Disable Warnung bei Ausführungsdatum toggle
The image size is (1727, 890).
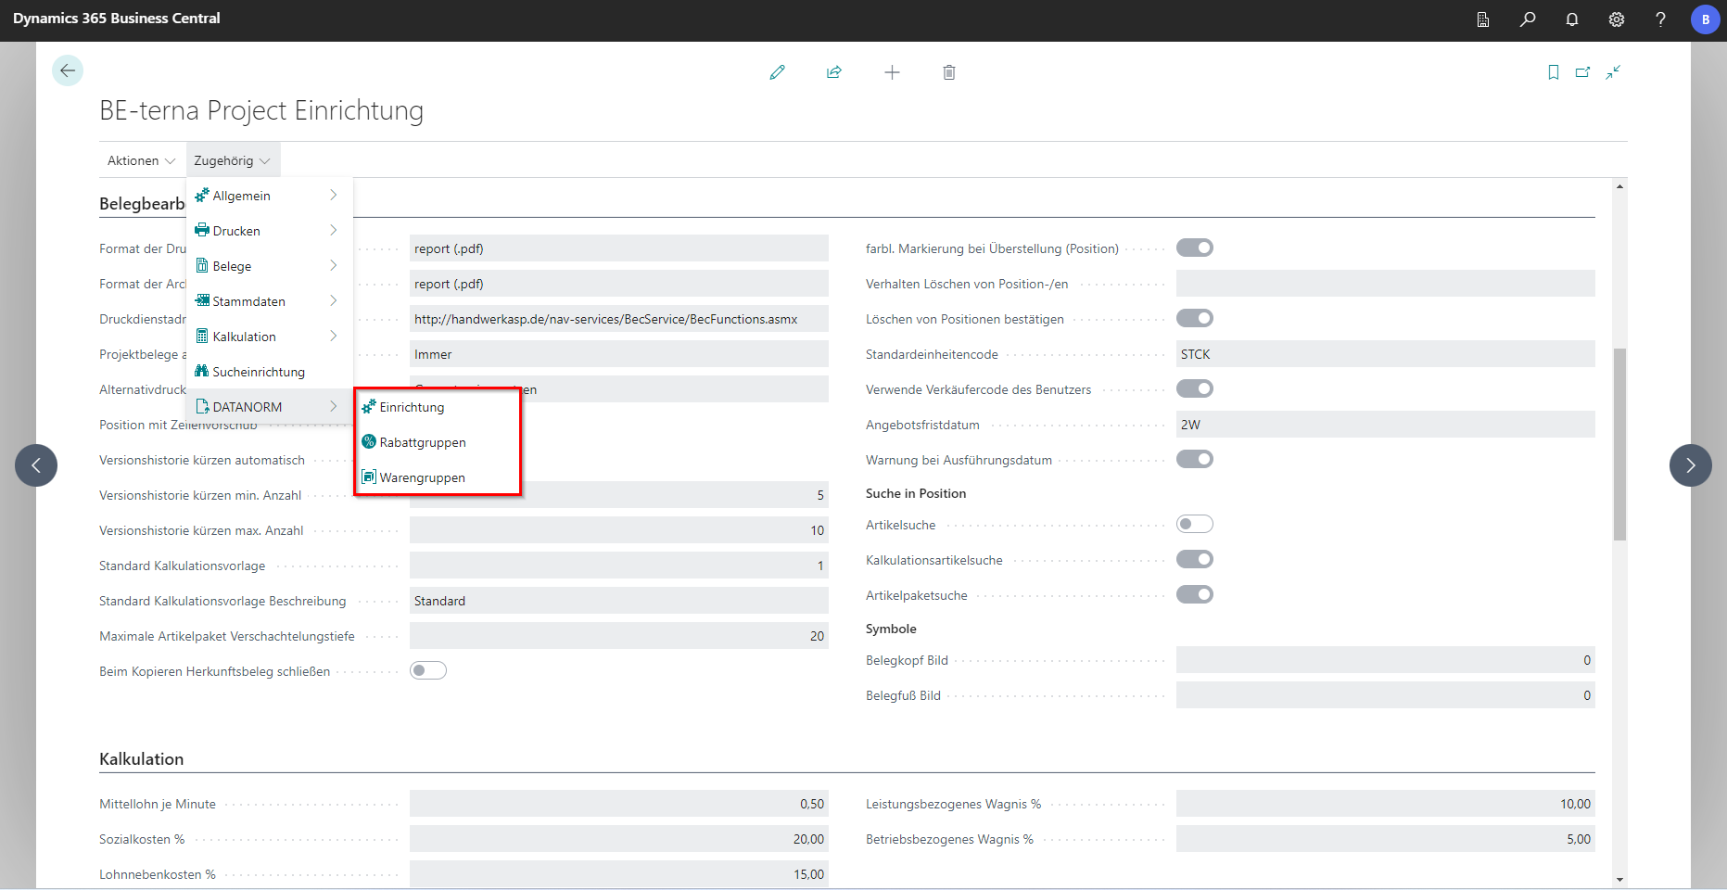click(1194, 460)
